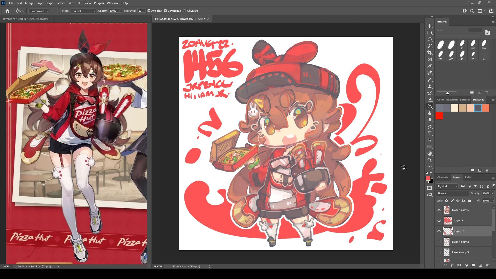Viewport: 496px width, 279px height.
Task: Click the foreground color swatch
Action: click(428, 179)
